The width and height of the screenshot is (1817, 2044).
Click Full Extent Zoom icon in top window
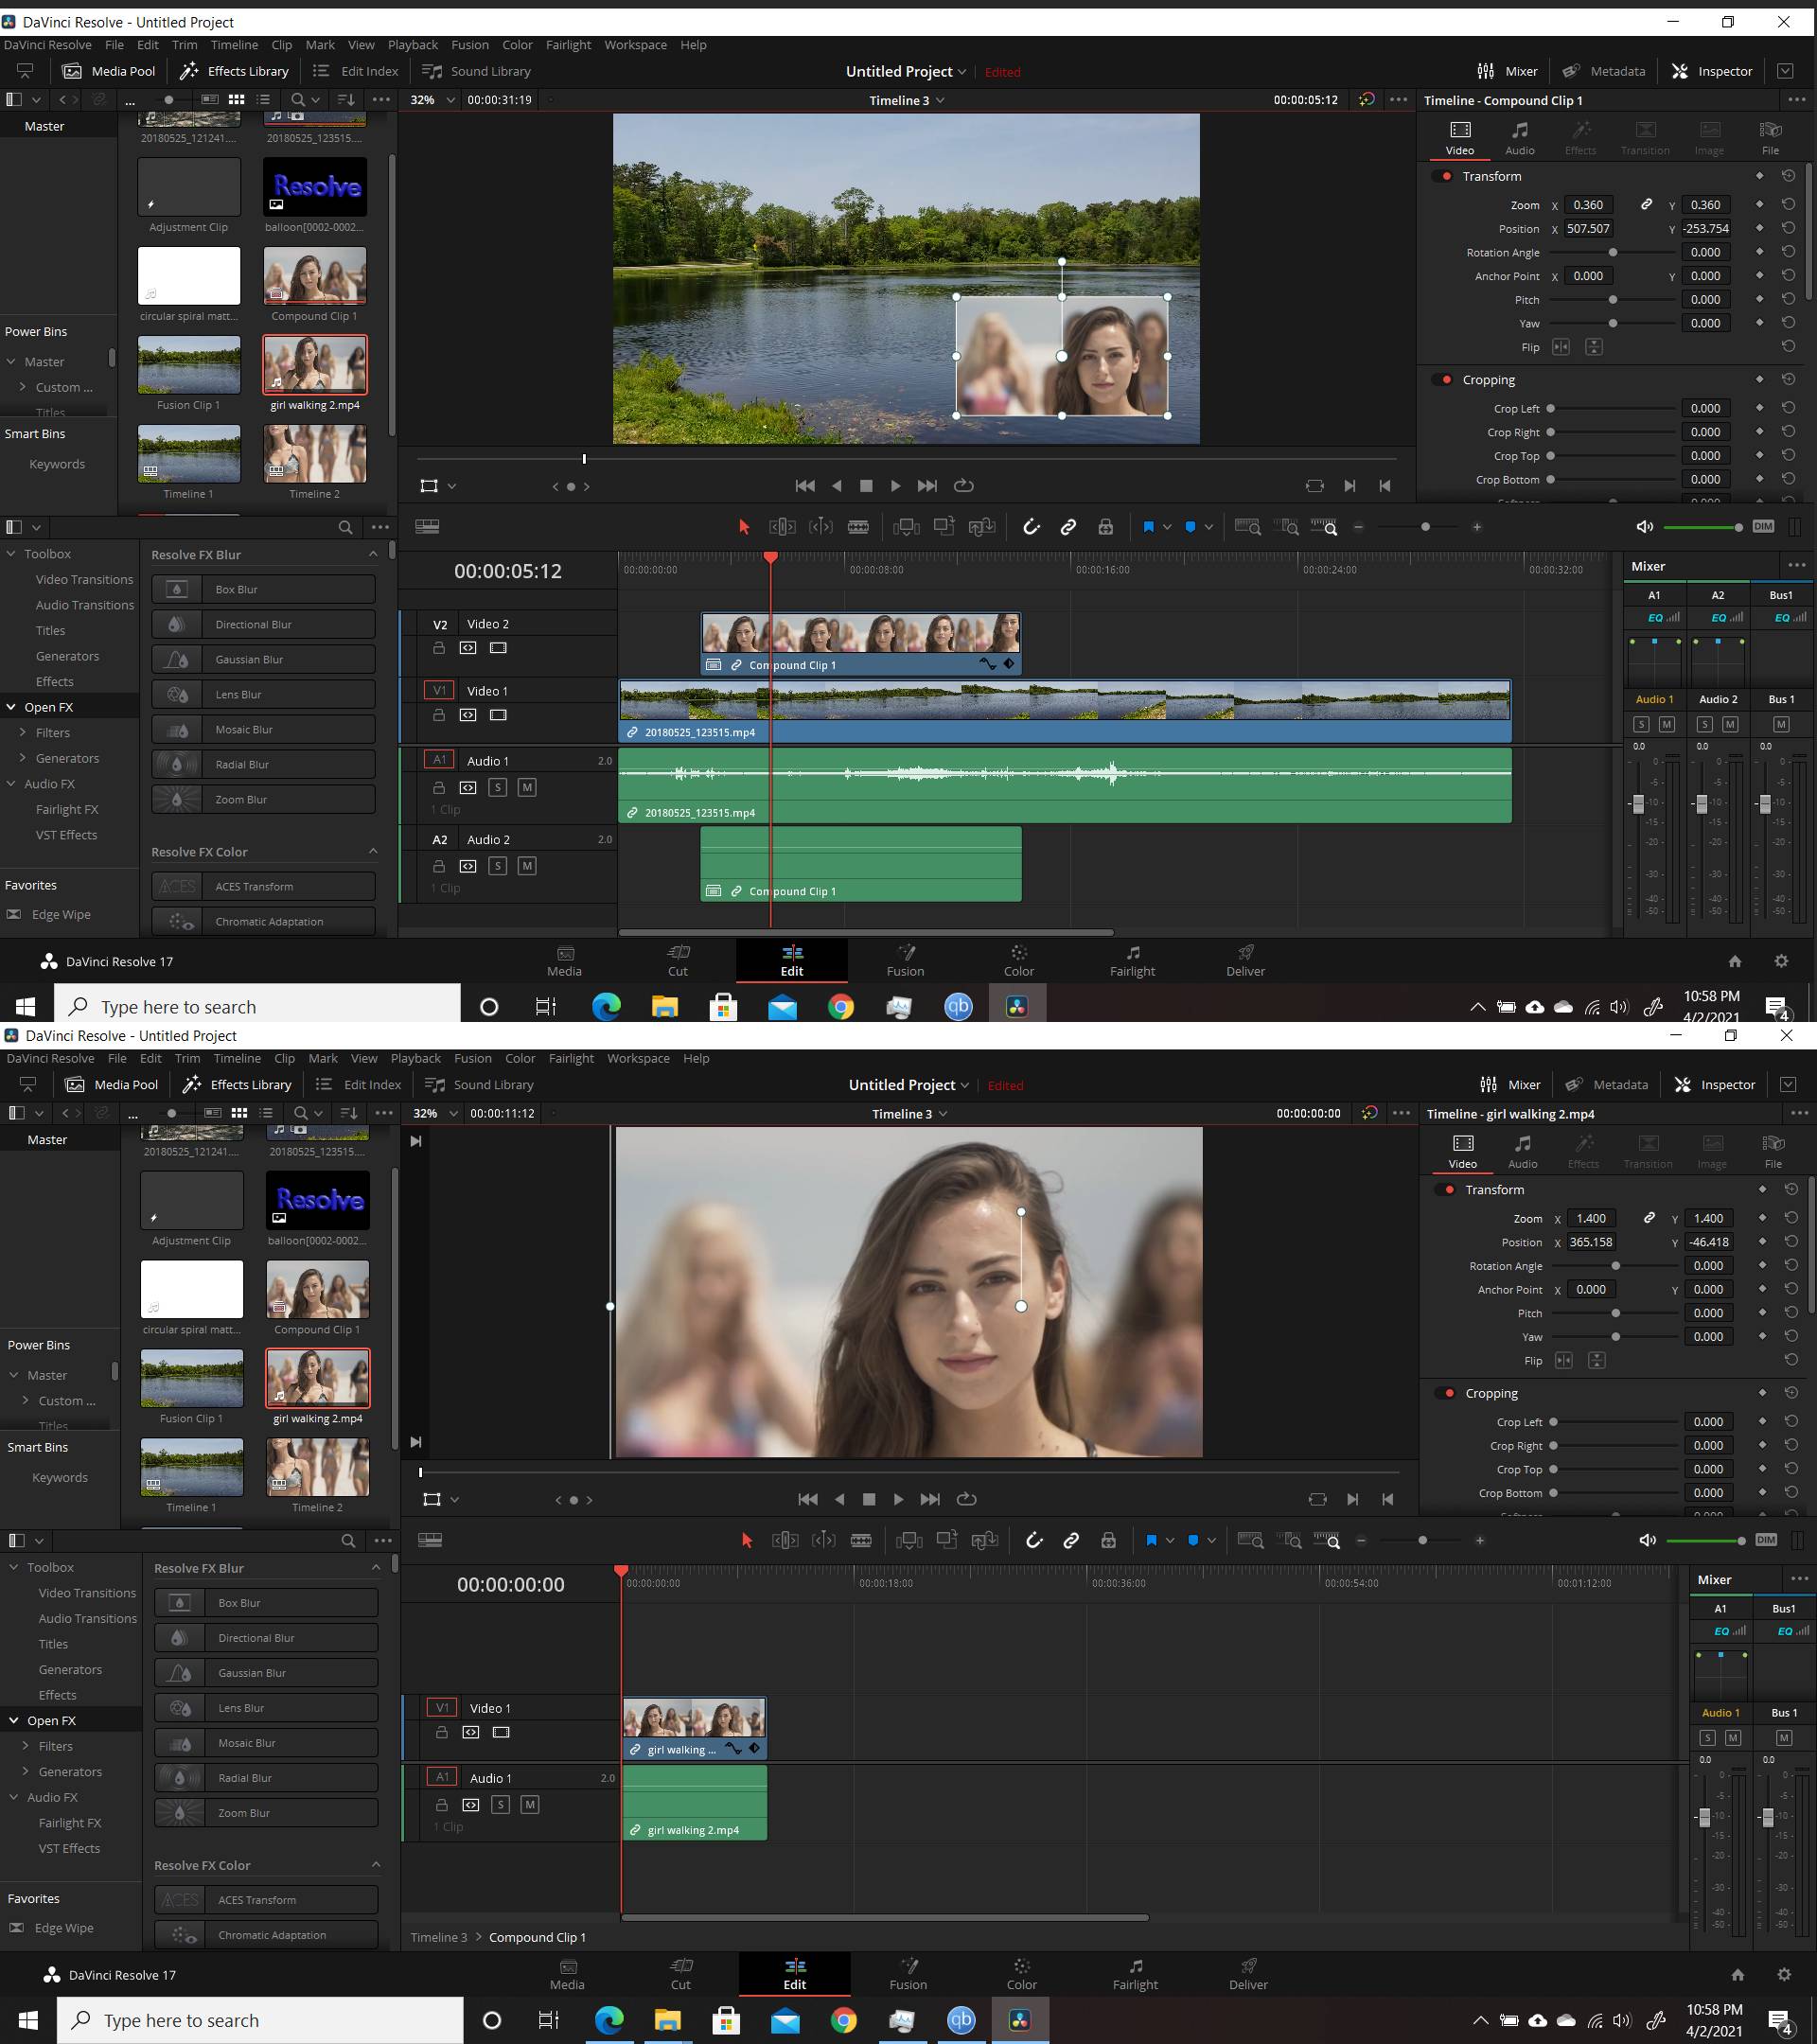(1247, 527)
